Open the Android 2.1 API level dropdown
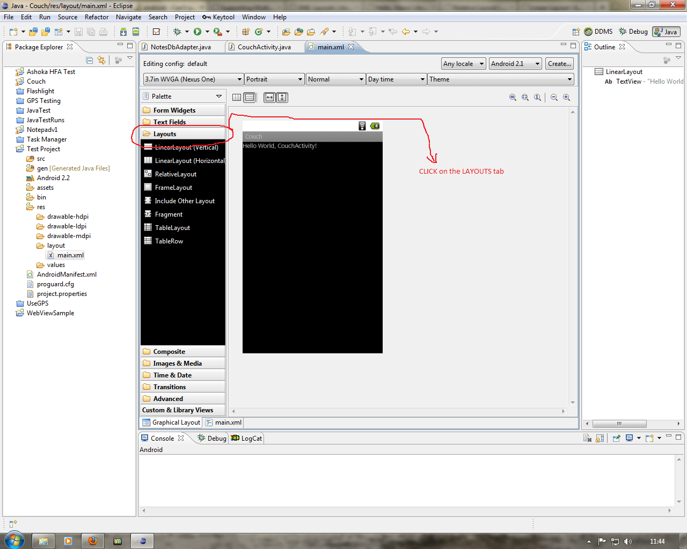The width and height of the screenshot is (687, 549). [514, 63]
